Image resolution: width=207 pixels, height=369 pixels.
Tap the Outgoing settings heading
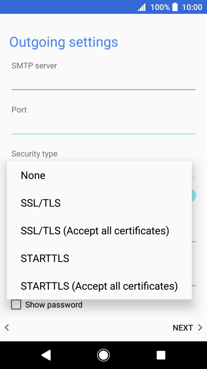64,42
